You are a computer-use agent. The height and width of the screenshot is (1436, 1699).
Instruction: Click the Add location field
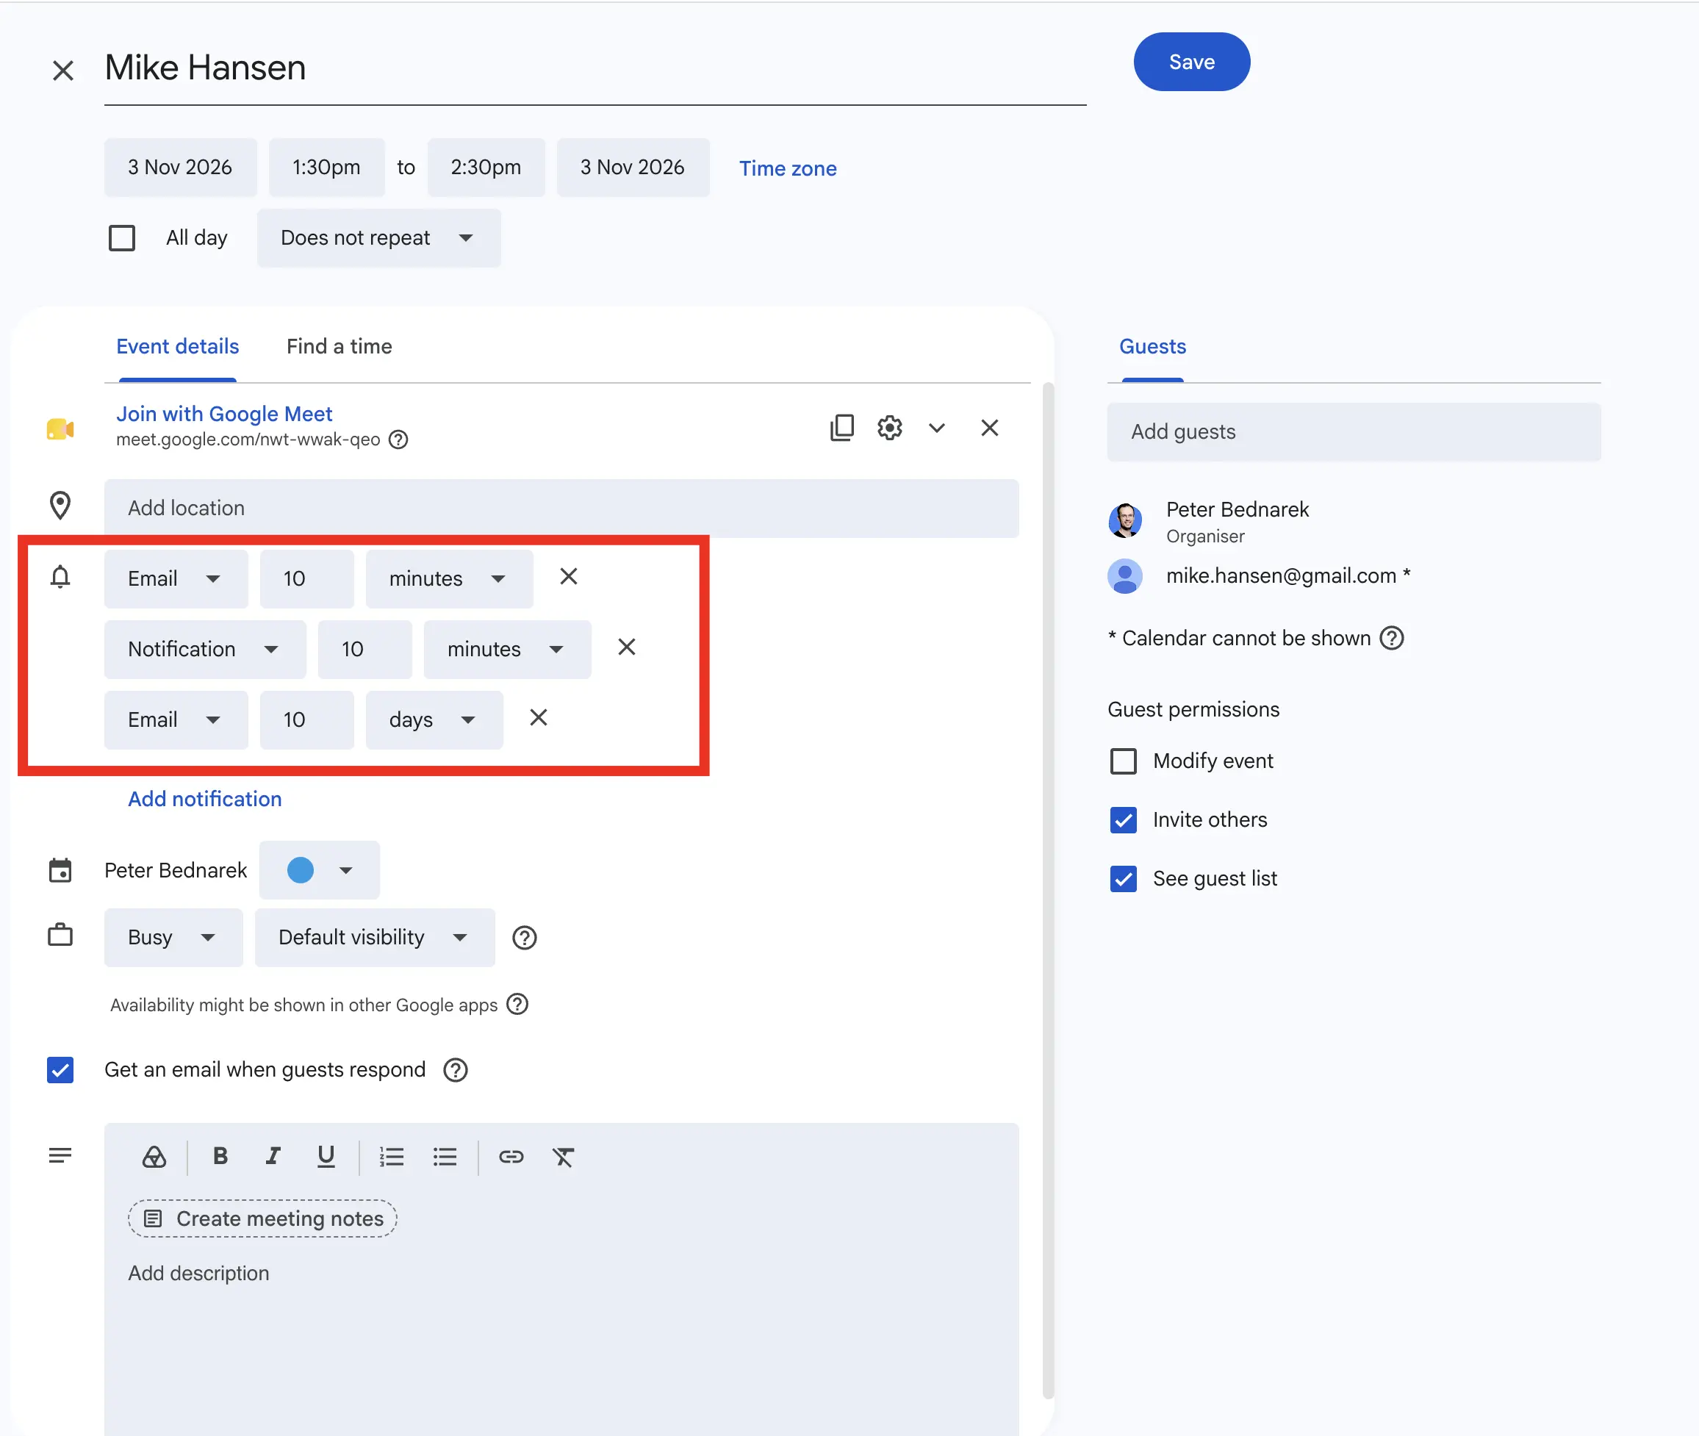(x=561, y=508)
